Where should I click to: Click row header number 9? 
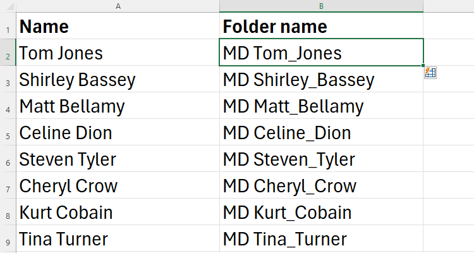coord(7,242)
